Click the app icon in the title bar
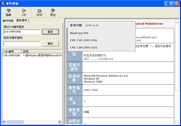The width and height of the screenshot is (181, 126). click(3, 3)
